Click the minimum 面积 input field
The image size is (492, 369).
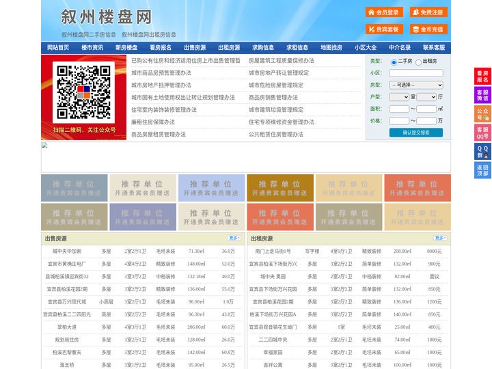click(x=399, y=109)
